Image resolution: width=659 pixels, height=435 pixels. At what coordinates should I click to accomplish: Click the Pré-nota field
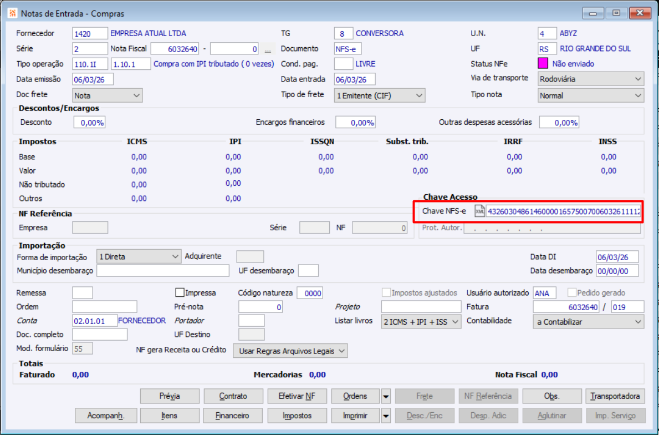[x=260, y=307]
